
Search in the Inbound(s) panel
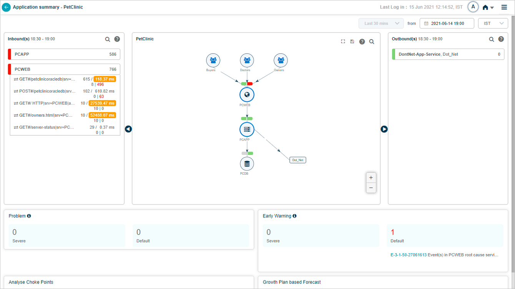[x=108, y=39]
